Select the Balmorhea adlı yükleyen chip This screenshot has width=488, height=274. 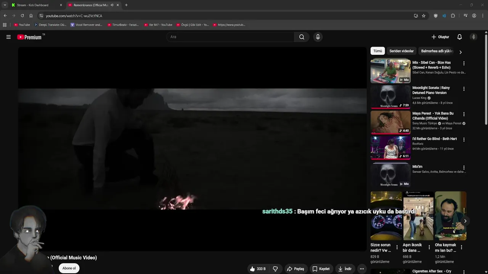437,51
